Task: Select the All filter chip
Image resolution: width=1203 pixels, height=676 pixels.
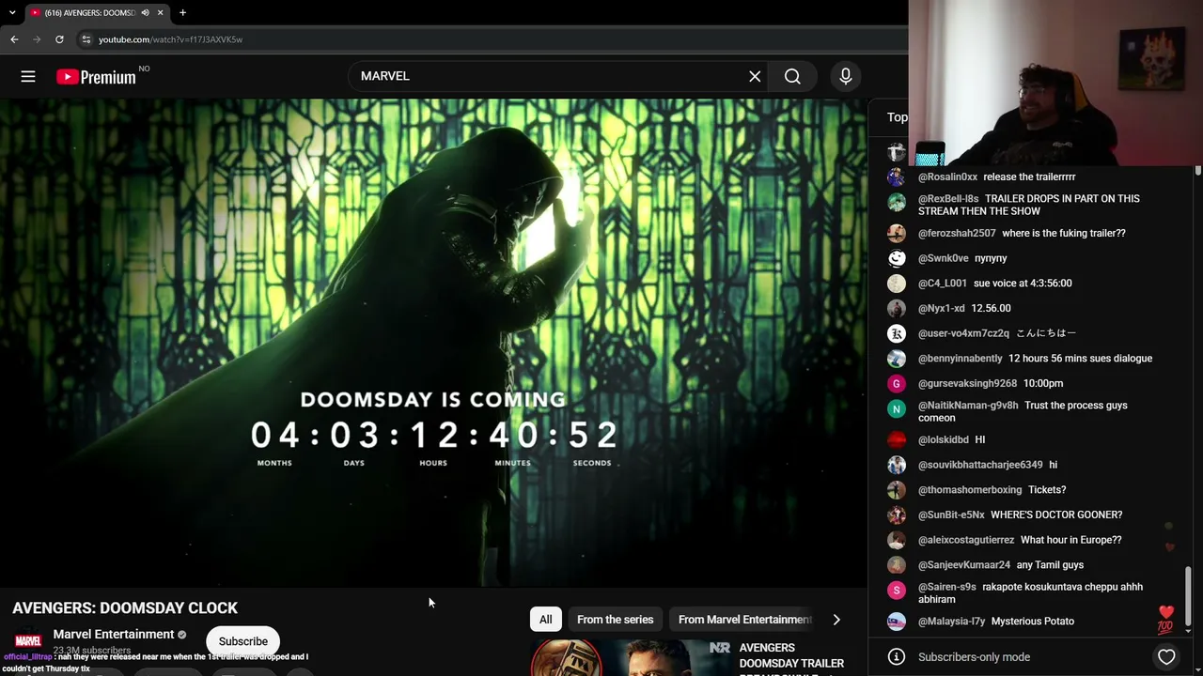Action: [x=546, y=620]
